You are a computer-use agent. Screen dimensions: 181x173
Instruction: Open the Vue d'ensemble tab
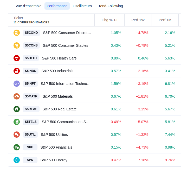(28, 6)
